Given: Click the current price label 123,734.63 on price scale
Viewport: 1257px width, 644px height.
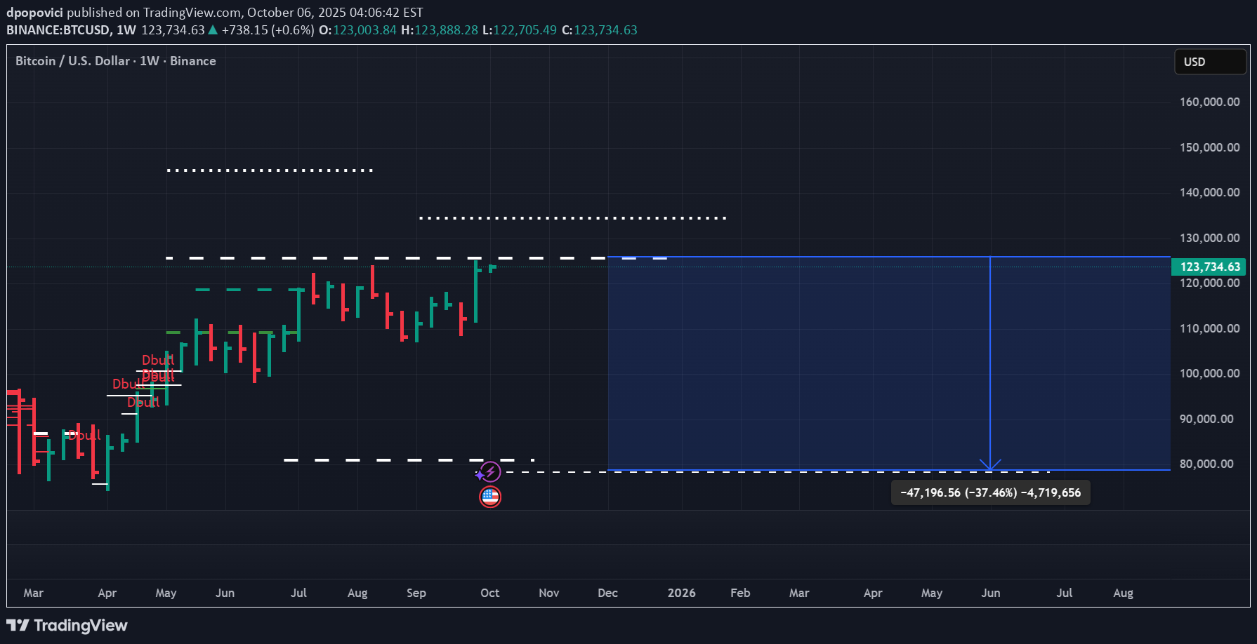Looking at the screenshot, I should point(1209,267).
